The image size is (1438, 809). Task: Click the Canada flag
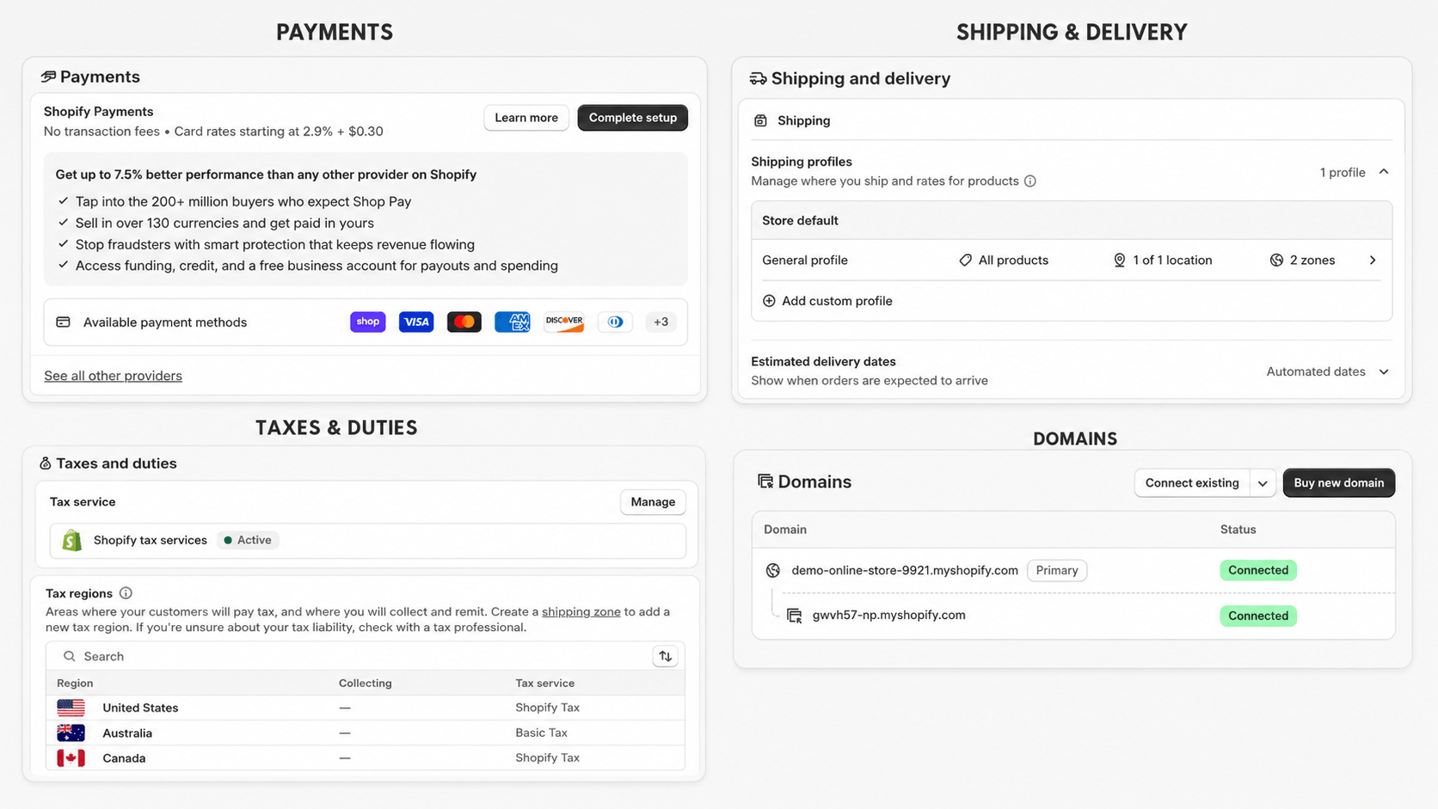[x=71, y=757]
